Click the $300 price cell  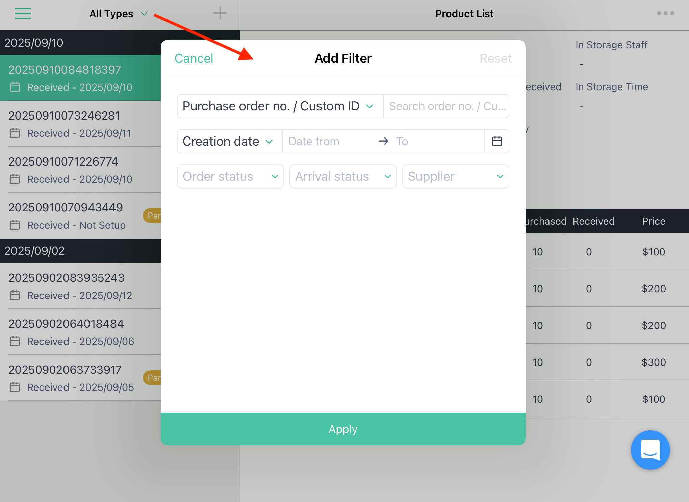[654, 362]
